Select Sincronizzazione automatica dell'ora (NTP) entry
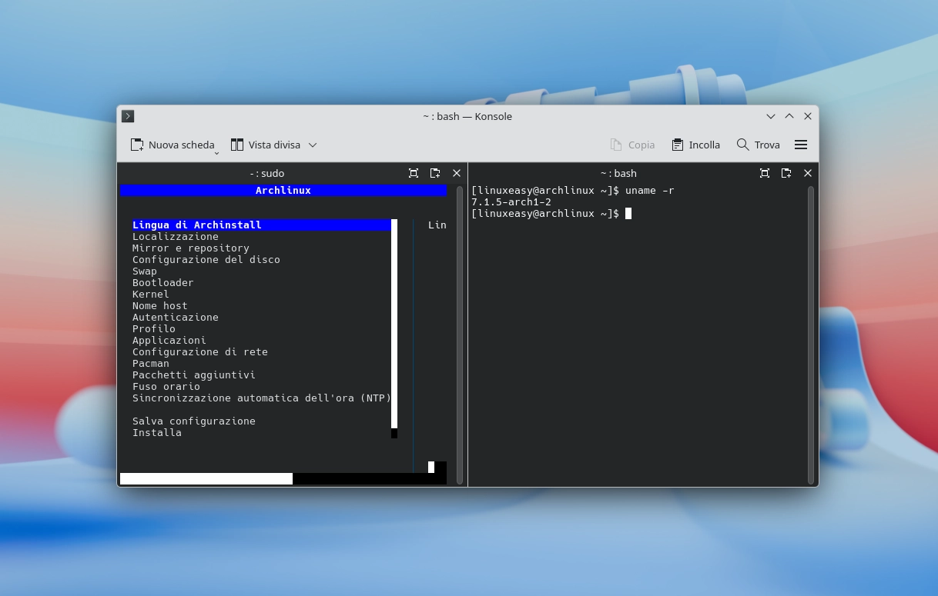Viewport: 938px width, 596px height. click(262, 398)
